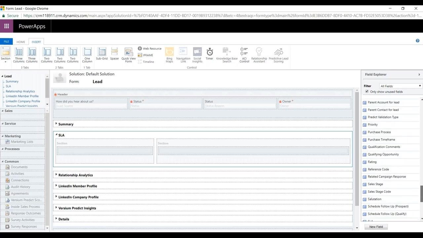The image size is (423, 238).
Task: Collapse the Common navigation group
Action: coord(3,161)
